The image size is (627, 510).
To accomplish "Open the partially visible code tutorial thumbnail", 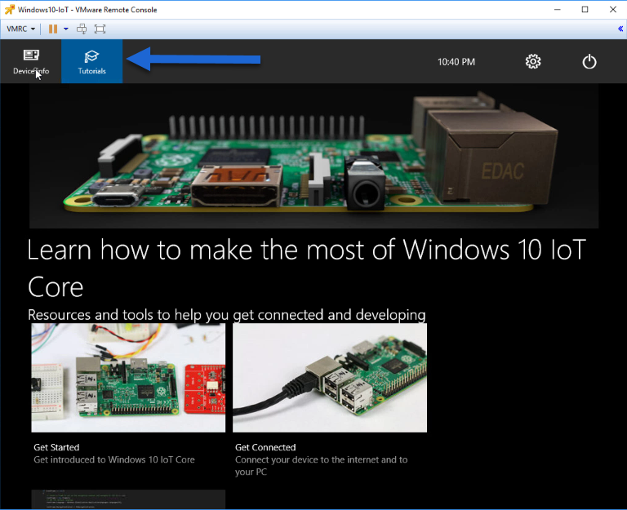I will pos(128,499).
